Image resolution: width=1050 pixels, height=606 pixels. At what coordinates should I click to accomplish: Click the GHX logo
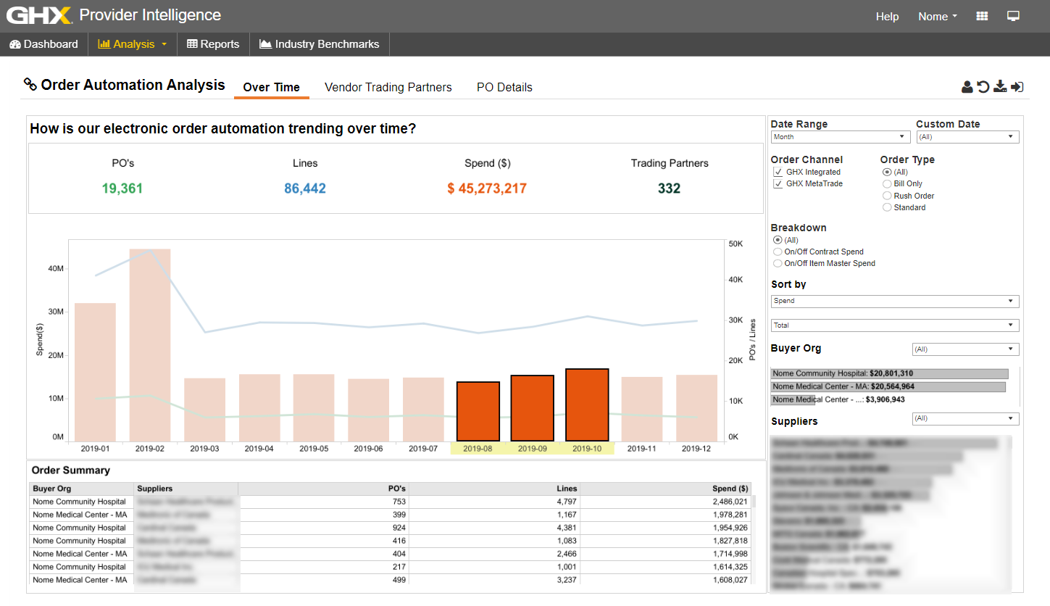click(x=39, y=15)
